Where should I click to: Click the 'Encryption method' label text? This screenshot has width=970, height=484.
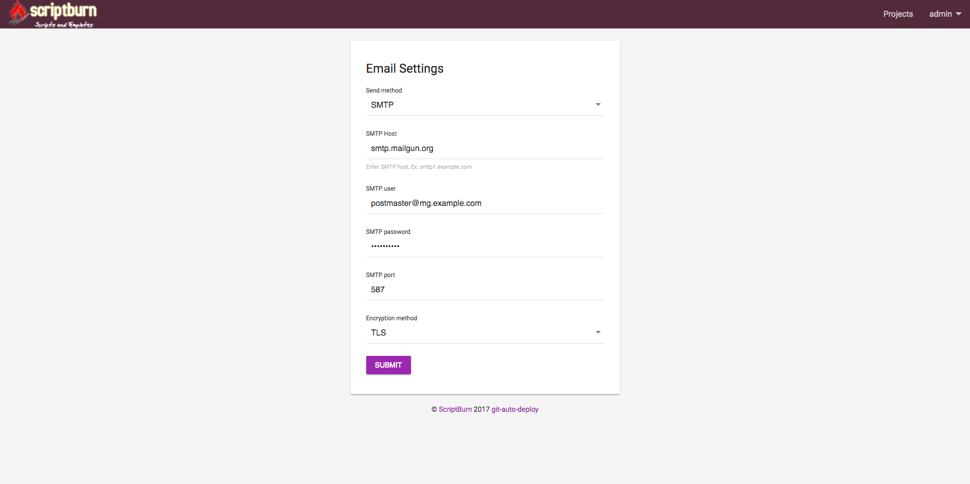tap(391, 318)
